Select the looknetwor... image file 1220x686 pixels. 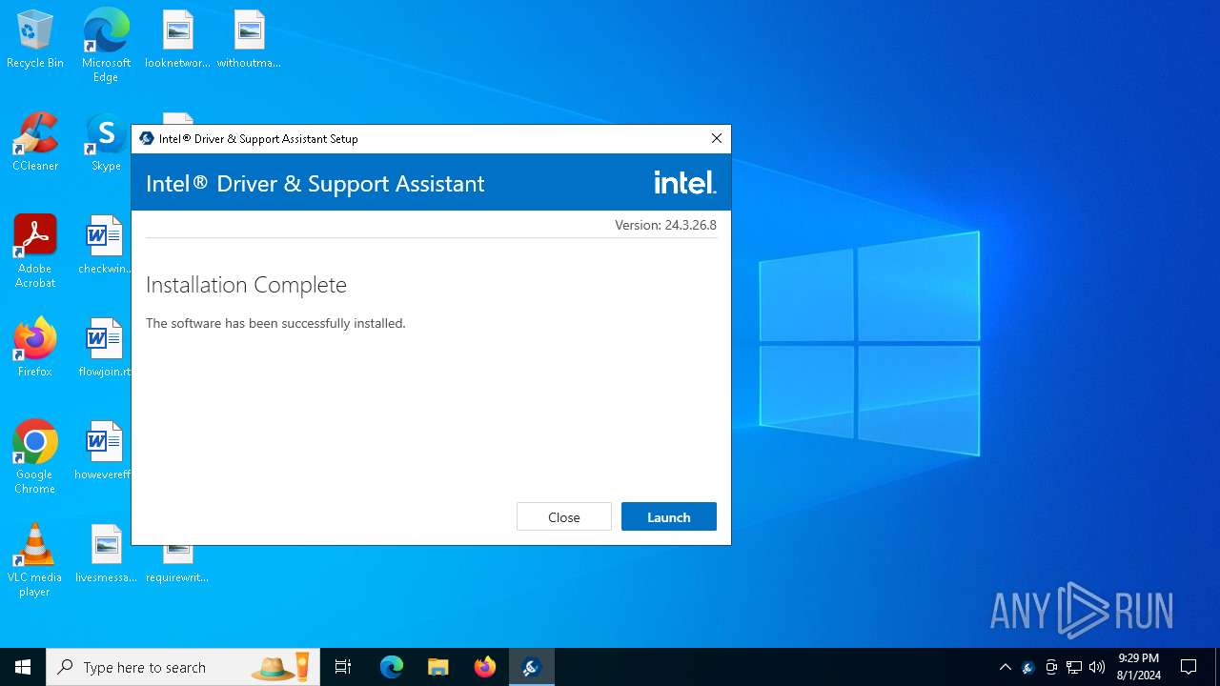coord(177,40)
